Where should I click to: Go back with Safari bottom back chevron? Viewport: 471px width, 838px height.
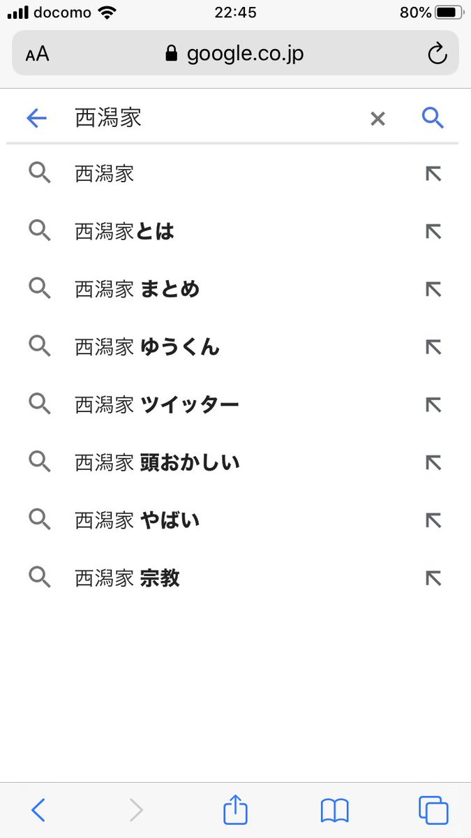coord(38,810)
